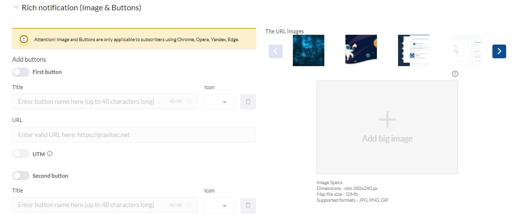Image resolution: width=514 pixels, height=214 pixels.
Task: Delete the Second button with trash icon
Action: (248, 206)
